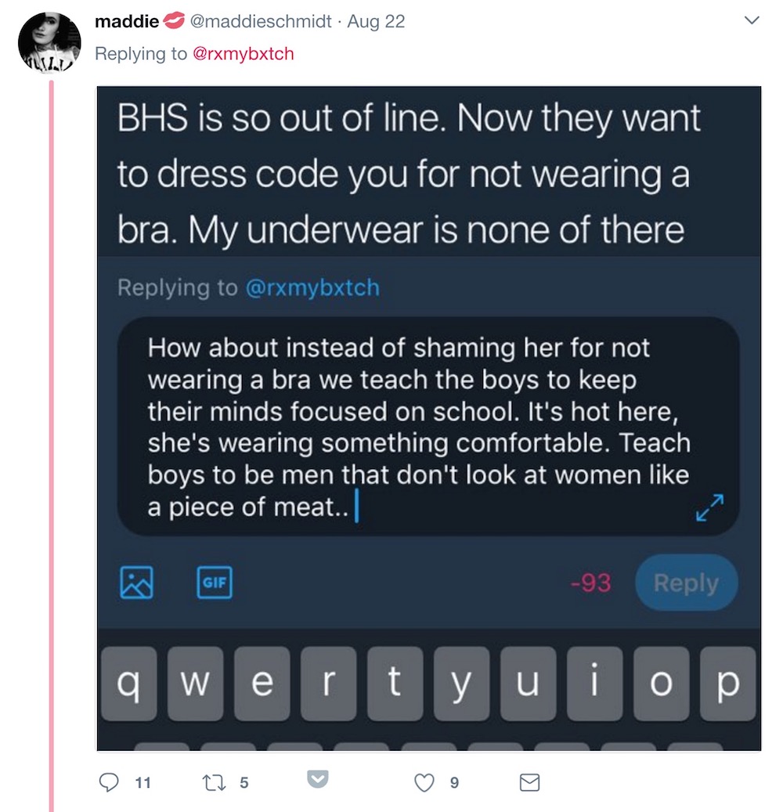Tap the p key on keyboard
This screenshot has width=783, height=812.
(727, 684)
